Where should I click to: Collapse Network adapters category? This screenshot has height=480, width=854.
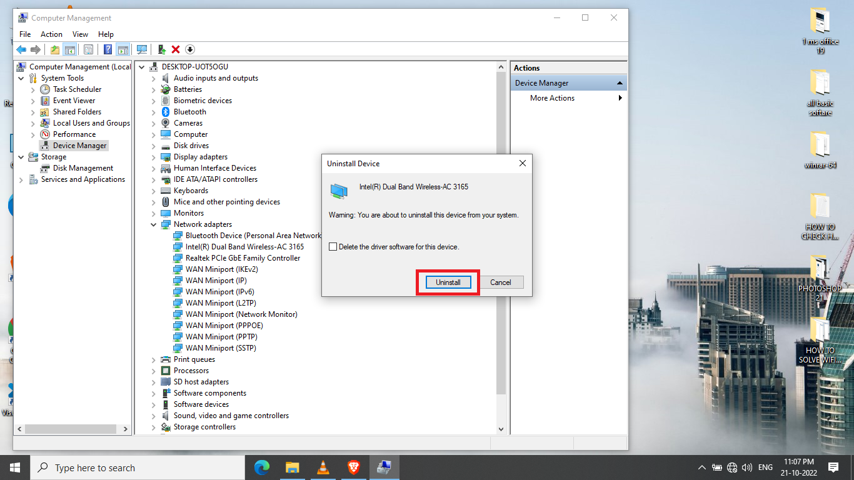154,224
